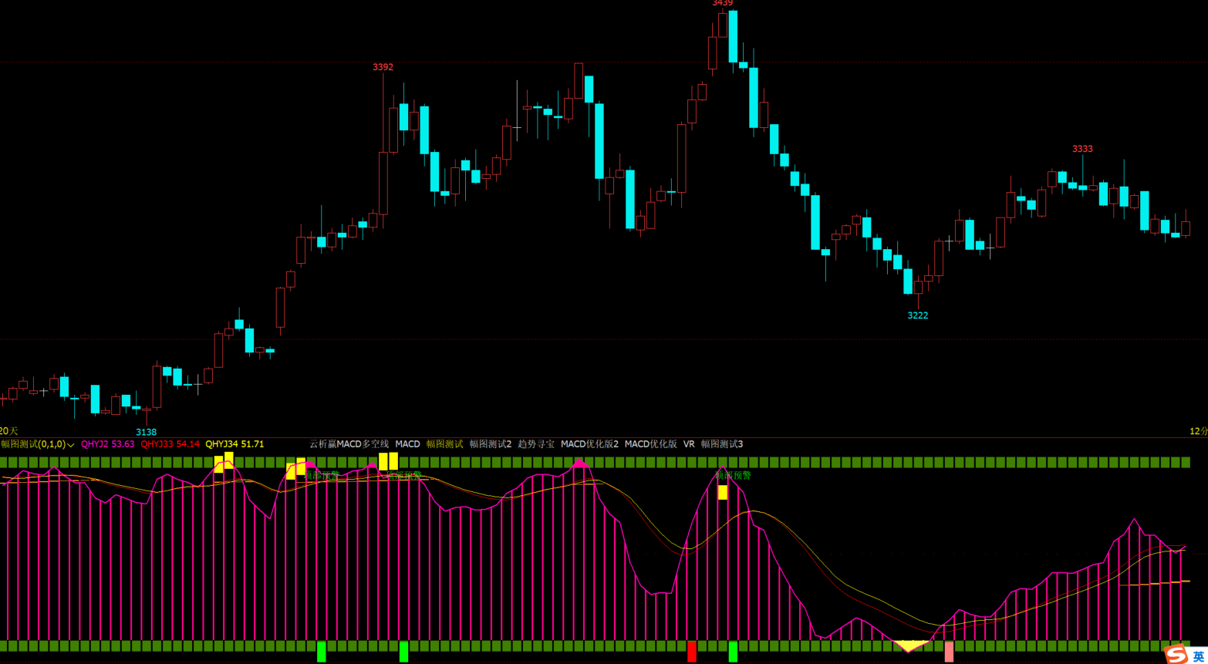1208x664 pixels.
Task: Click the QHYJ33 54.14 red value label
Action: pyautogui.click(x=170, y=444)
